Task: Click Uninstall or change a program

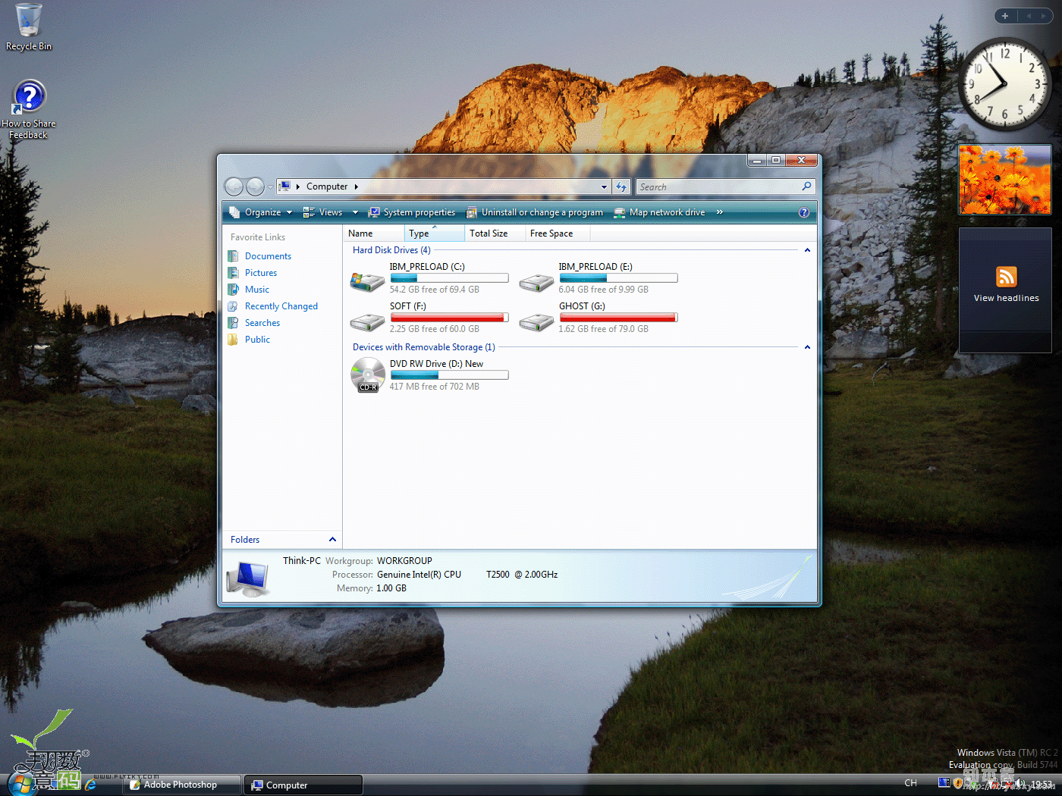Action: [x=535, y=212]
